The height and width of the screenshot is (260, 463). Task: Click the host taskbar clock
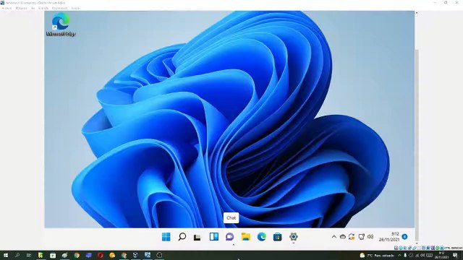point(441,255)
